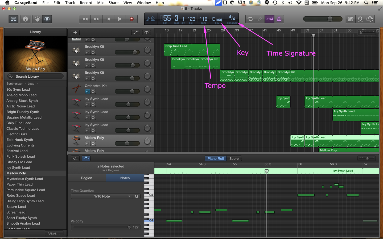The width and height of the screenshot is (383, 239).
Task: Mute the first Brooklyn Kit track
Action: click(x=88, y=52)
